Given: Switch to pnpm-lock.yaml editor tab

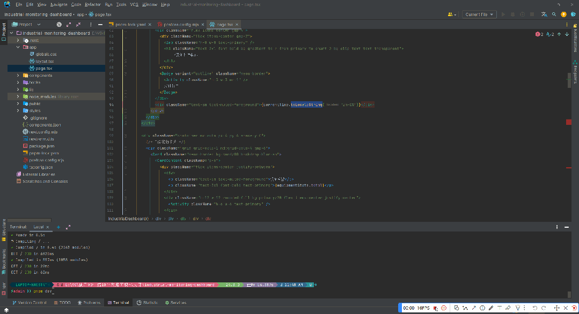Looking at the screenshot, I should point(130,25).
